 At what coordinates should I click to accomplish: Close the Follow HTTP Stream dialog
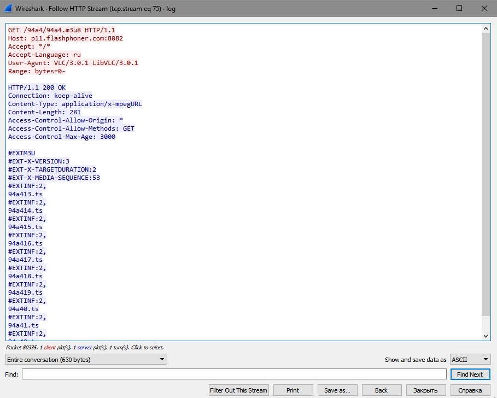[x=484, y=9]
